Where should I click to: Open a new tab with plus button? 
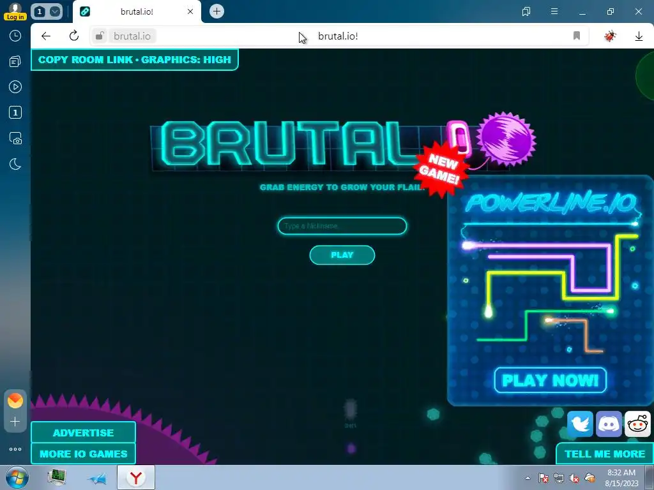(x=217, y=11)
